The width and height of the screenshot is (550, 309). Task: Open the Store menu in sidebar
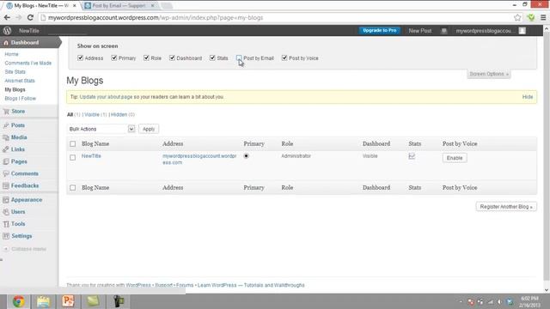[18, 112]
